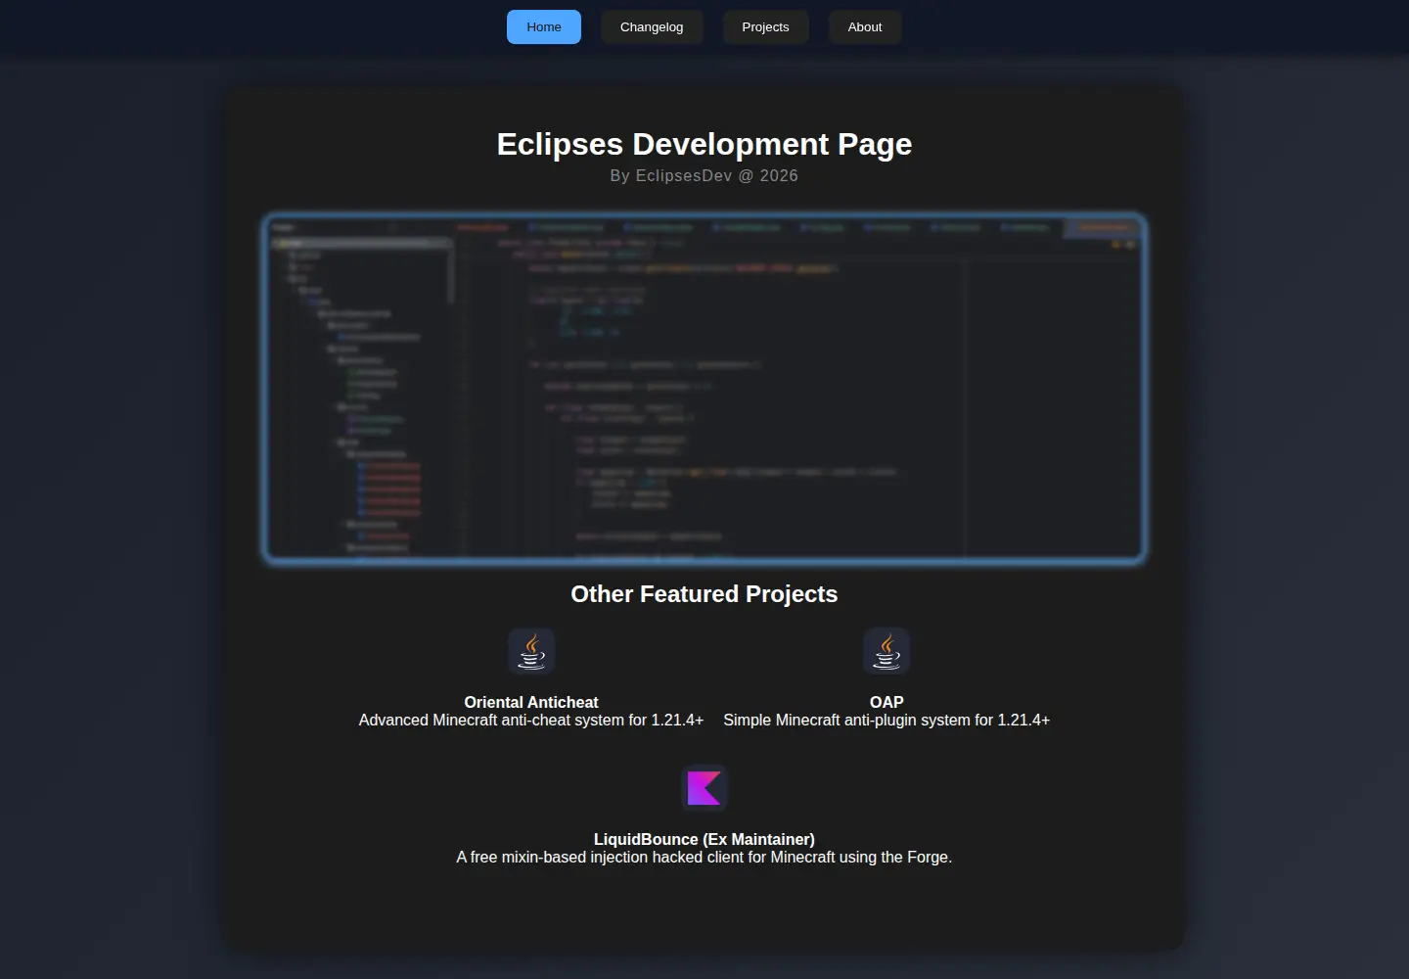Open the Home tab

pos(544,27)
